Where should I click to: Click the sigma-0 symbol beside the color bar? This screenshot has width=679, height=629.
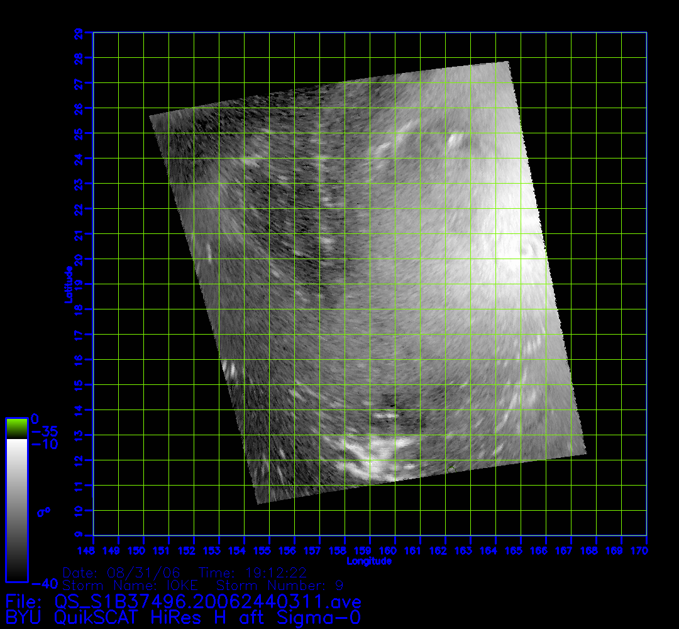43,512
